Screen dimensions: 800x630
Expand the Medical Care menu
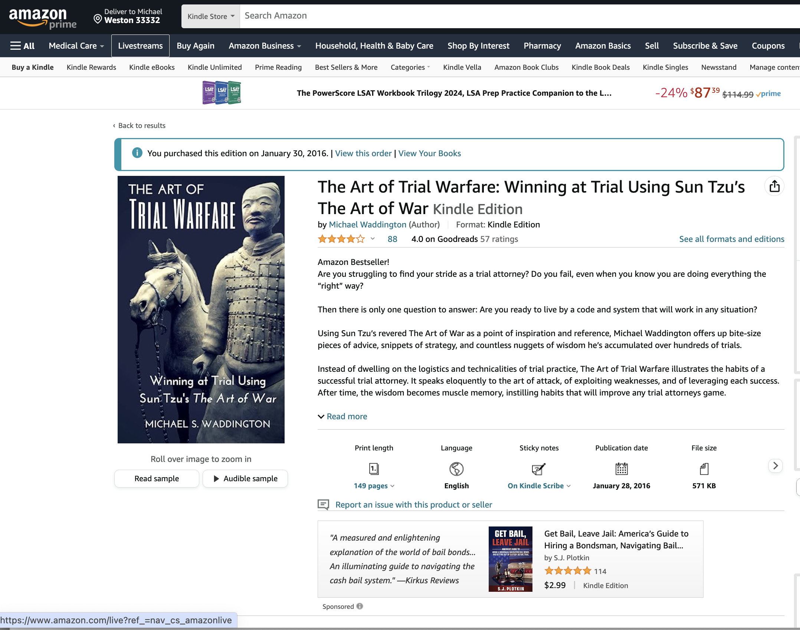tap(76, 46)
